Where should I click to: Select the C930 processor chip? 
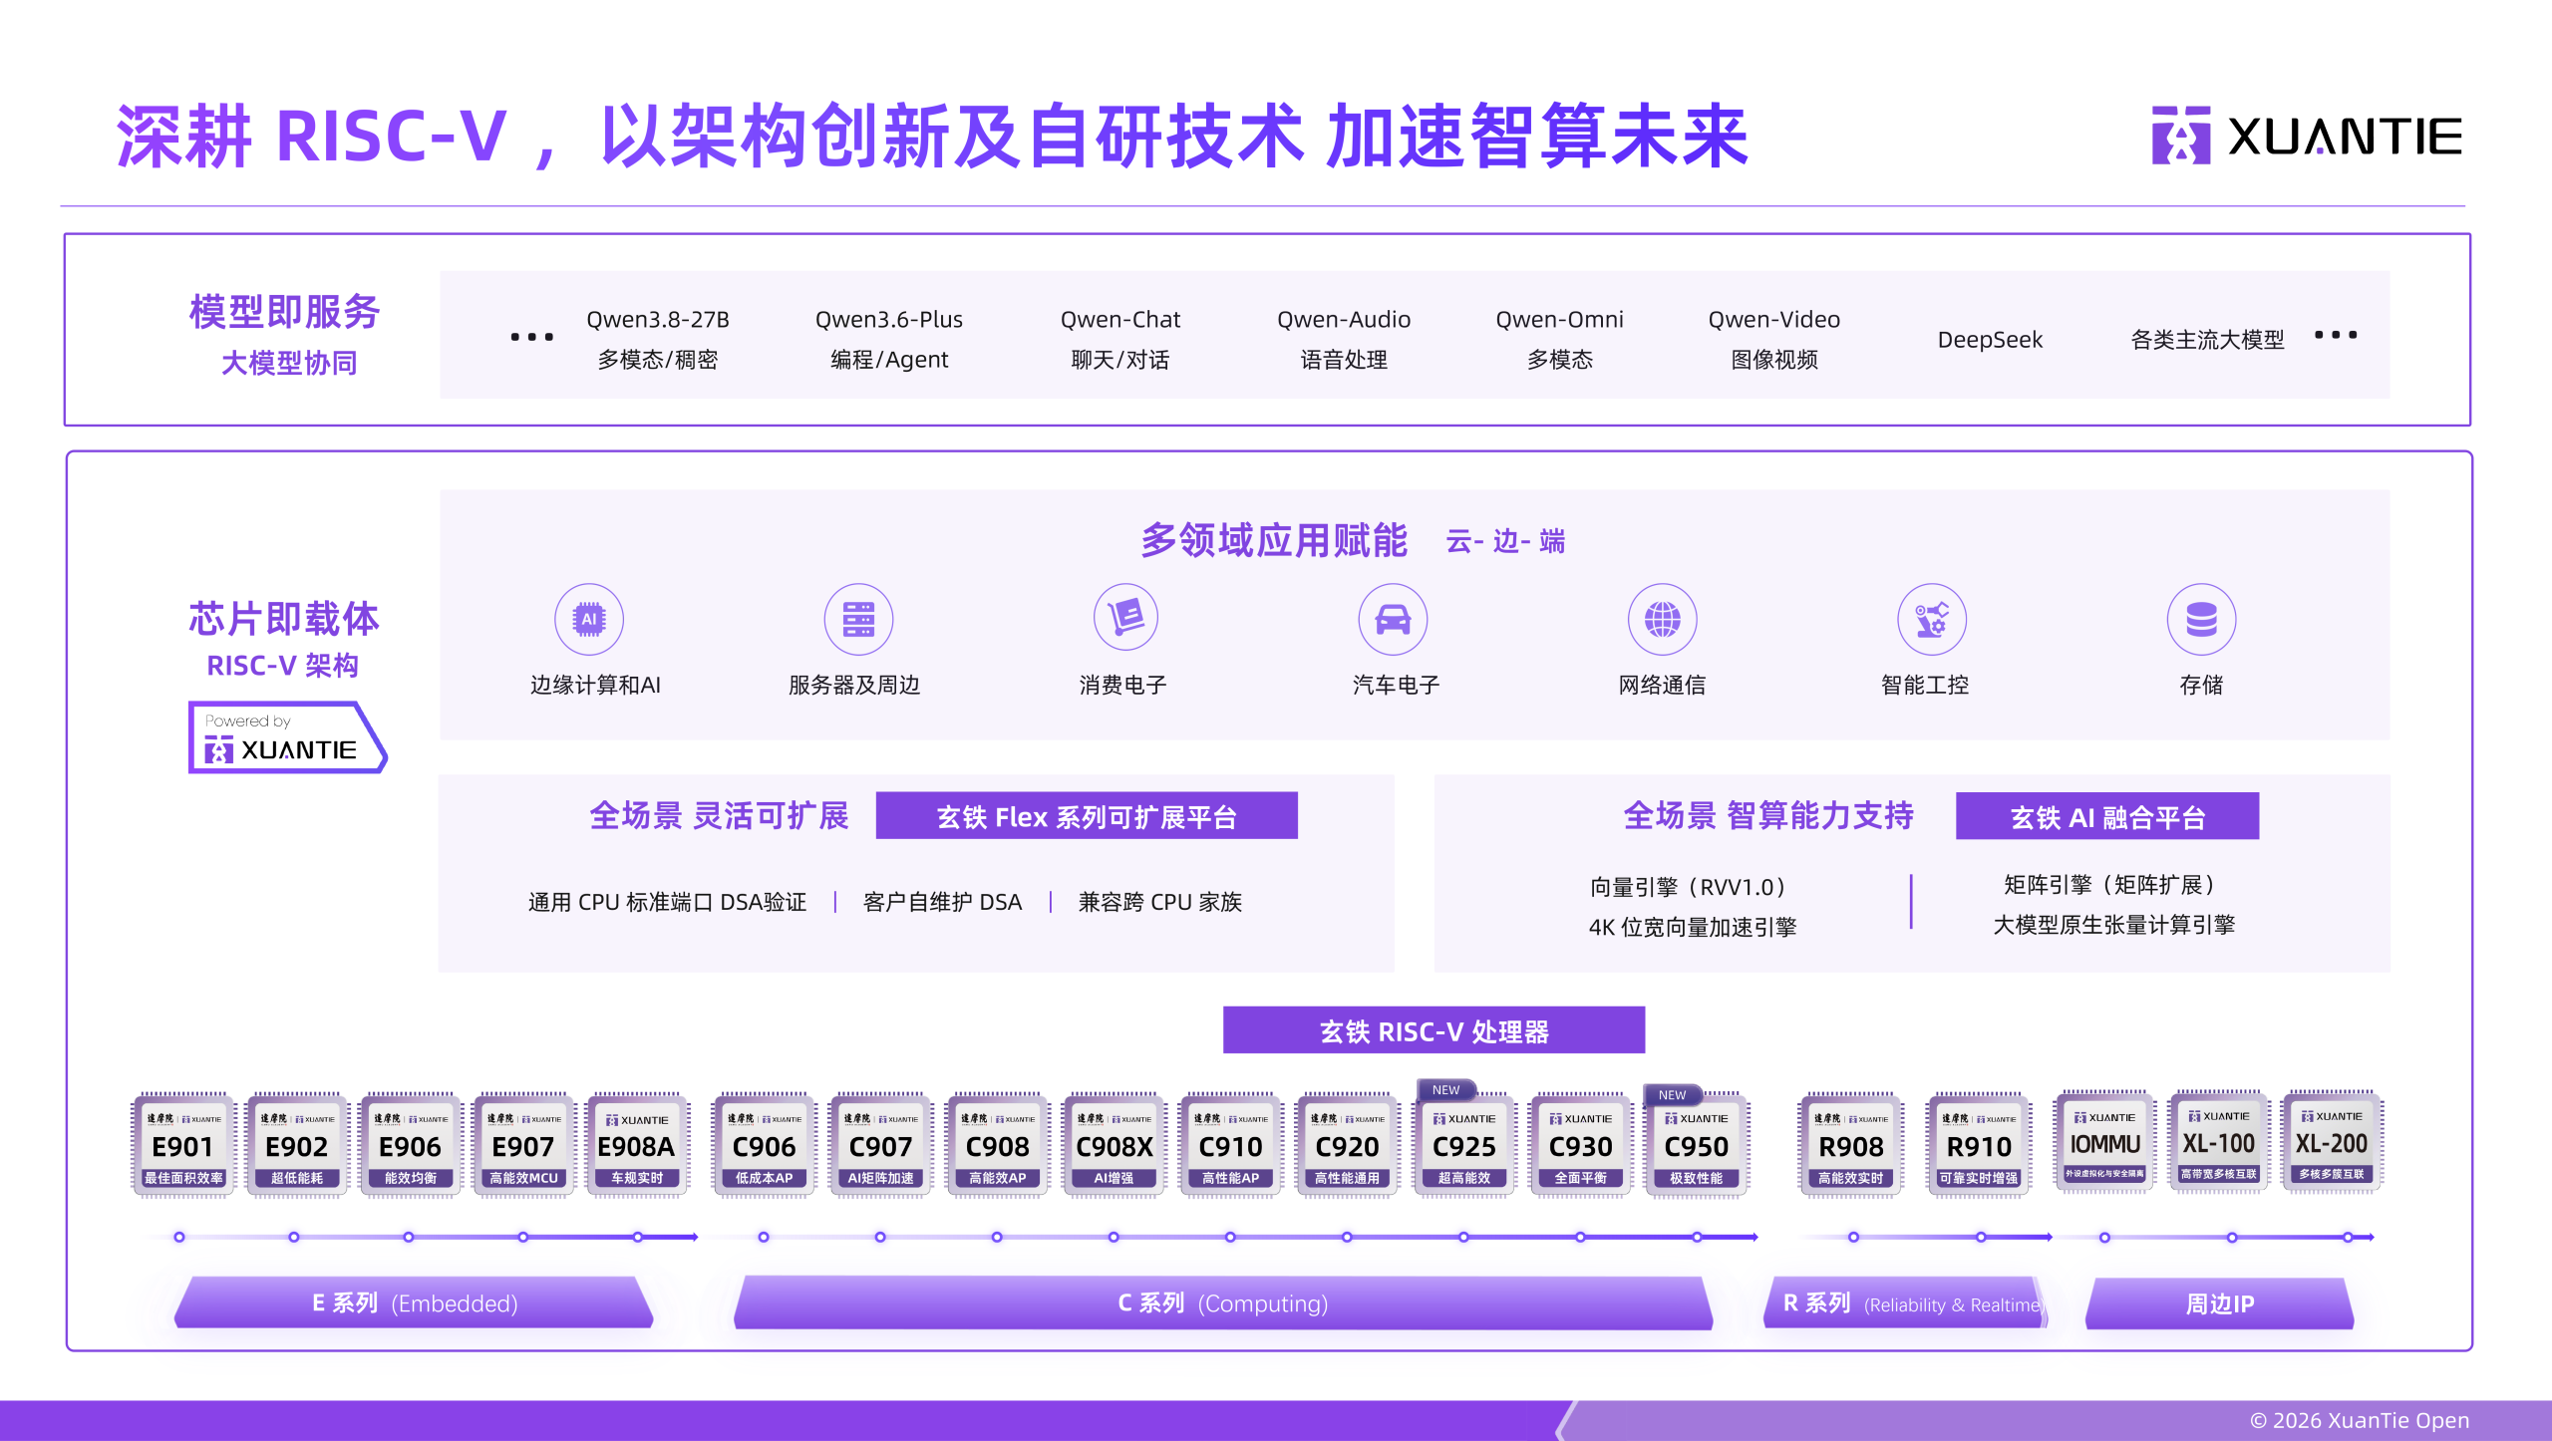pyautogui.click(x=1581, y=1145)
